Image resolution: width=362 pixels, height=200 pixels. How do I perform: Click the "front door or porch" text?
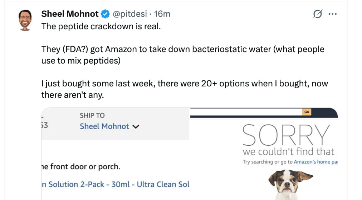coord(81,167)
